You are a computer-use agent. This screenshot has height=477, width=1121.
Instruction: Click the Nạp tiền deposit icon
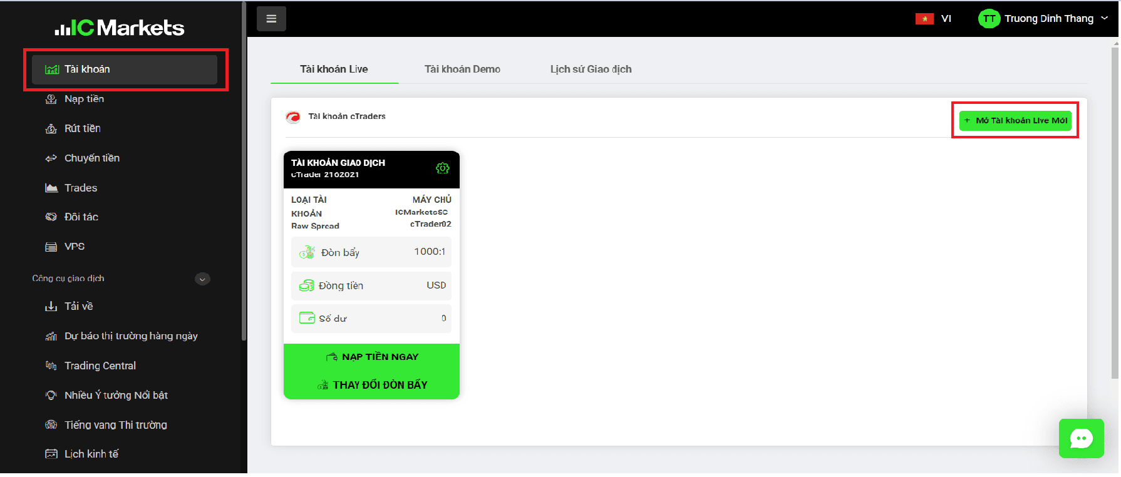tap(51, 99)
